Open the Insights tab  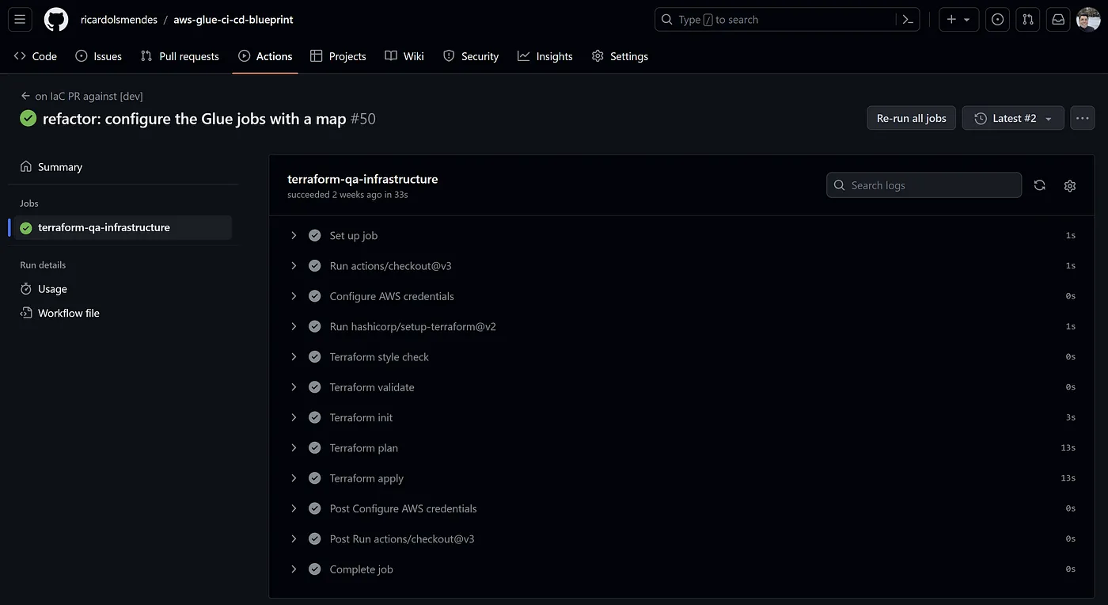pos(545,56)
